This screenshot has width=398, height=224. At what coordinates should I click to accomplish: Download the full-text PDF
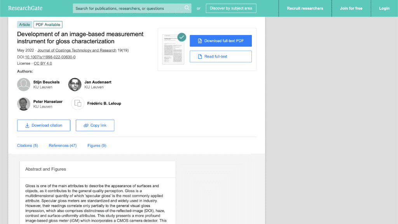click(220, 41)
